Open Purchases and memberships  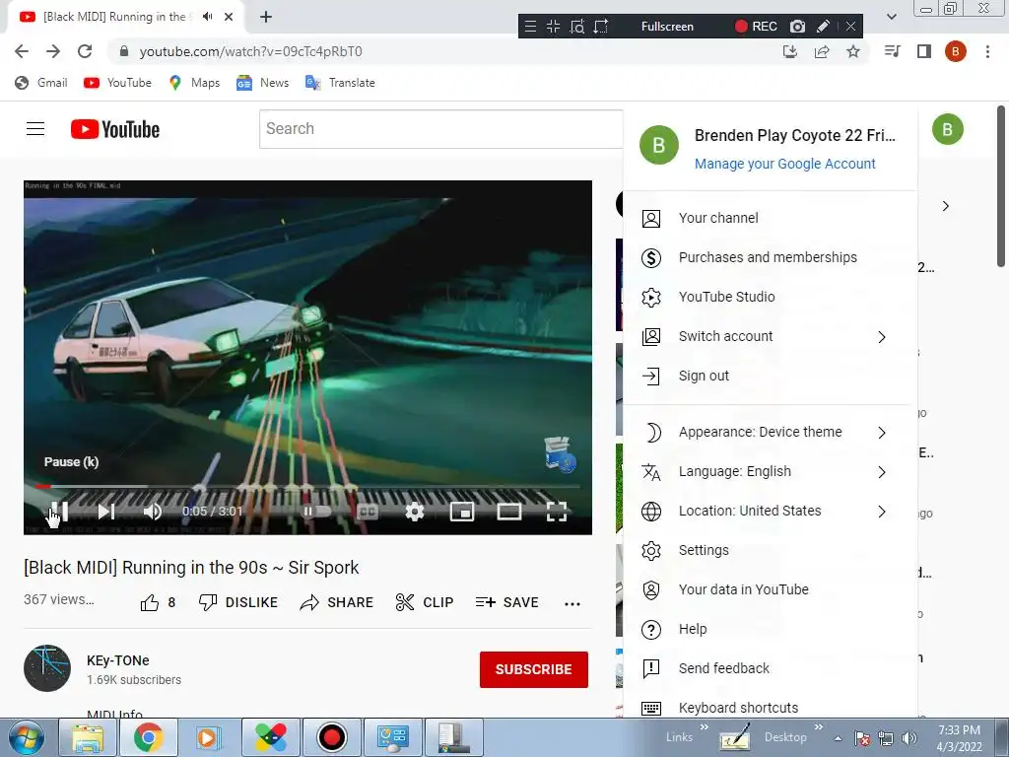tap(770, 257)
